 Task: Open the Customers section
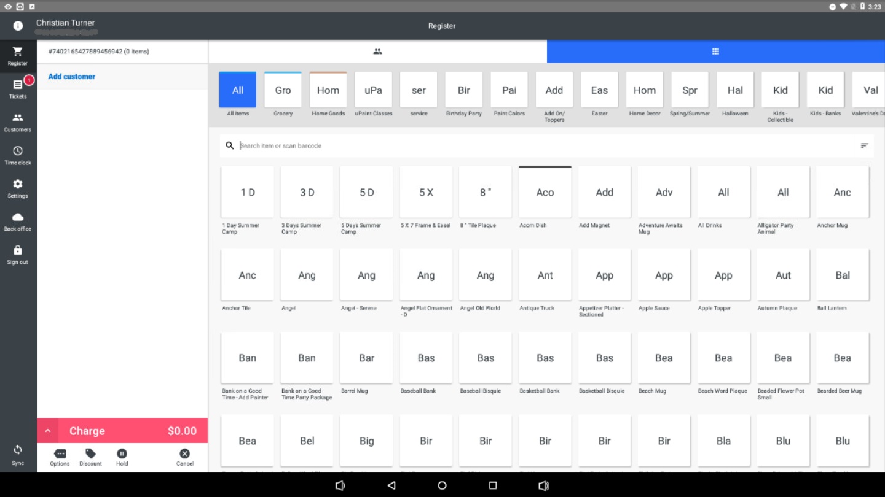point(18,122)
